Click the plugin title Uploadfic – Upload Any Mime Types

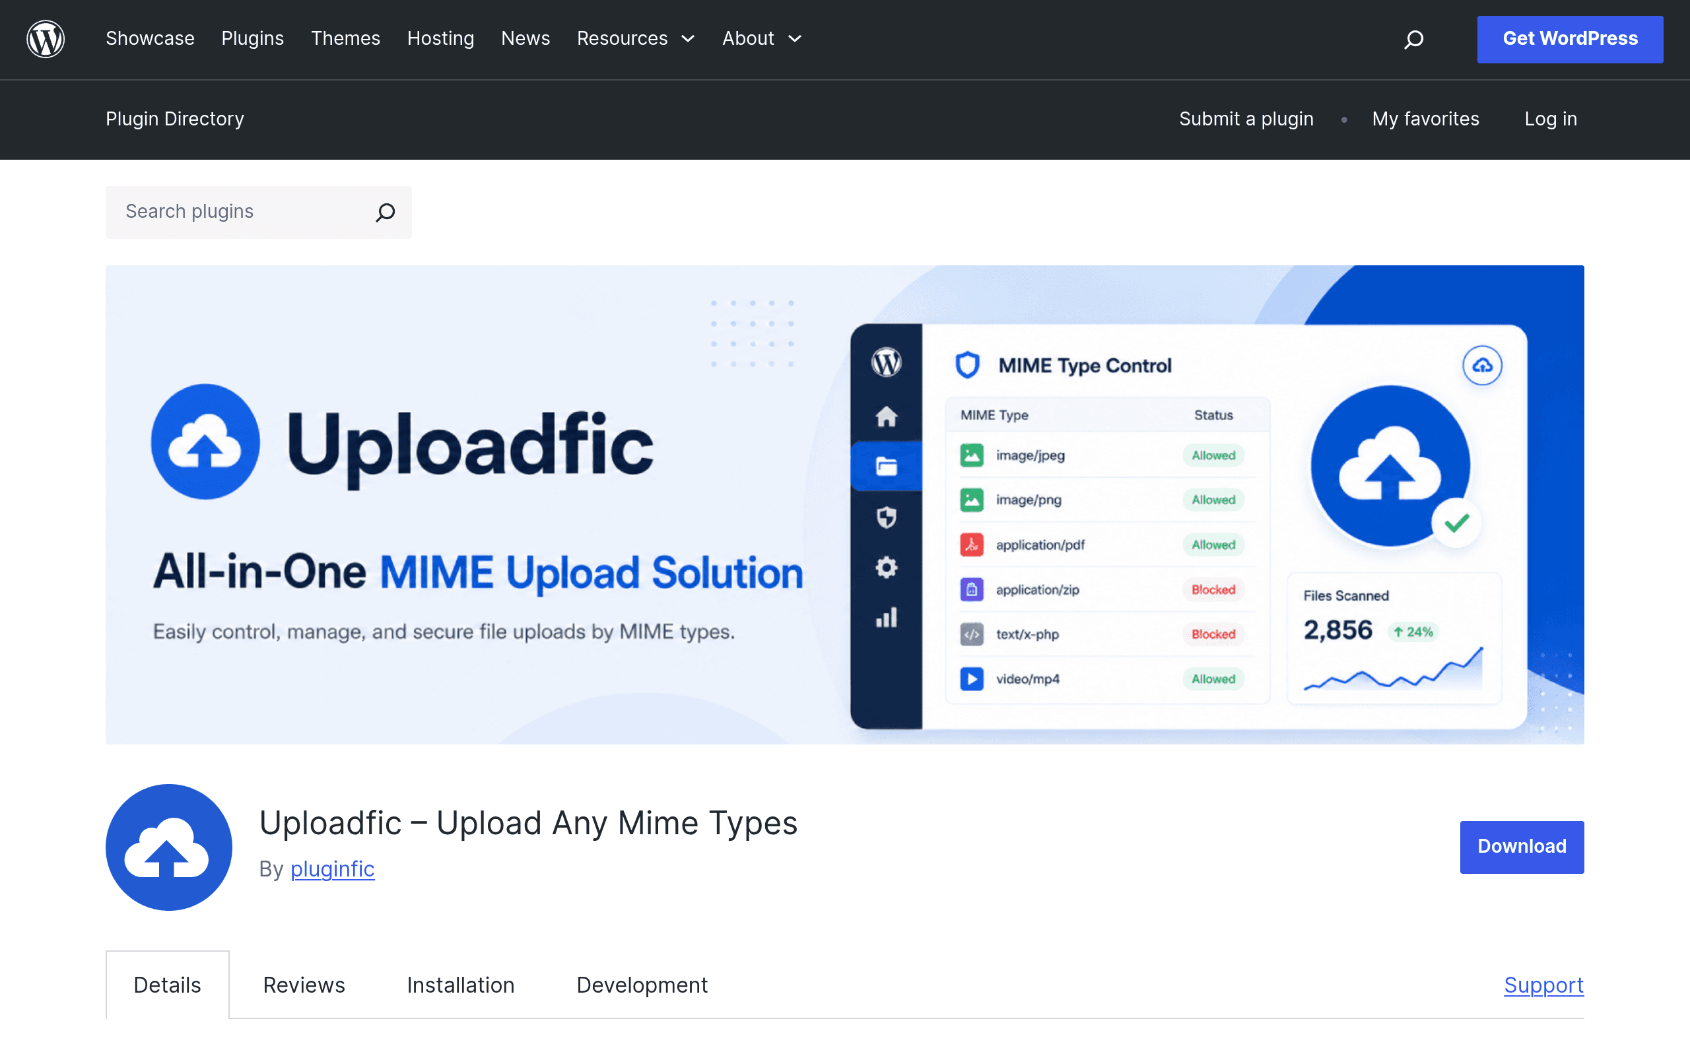528,823
